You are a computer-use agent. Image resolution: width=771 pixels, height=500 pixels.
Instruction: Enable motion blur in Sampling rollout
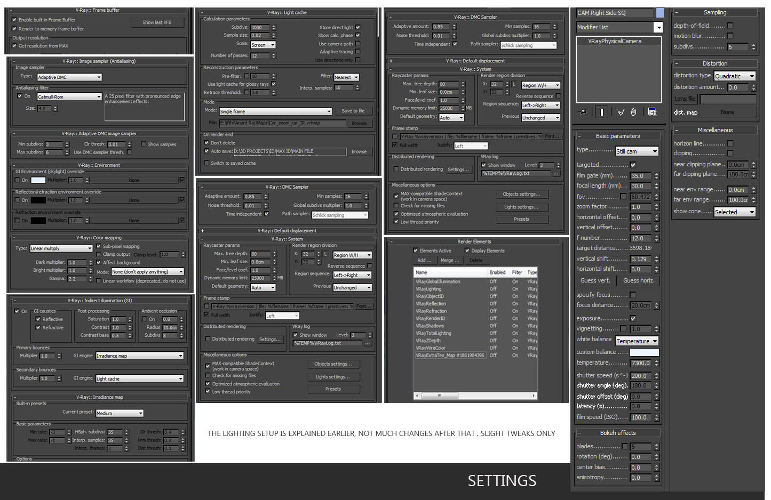click(x=730, y=36)
